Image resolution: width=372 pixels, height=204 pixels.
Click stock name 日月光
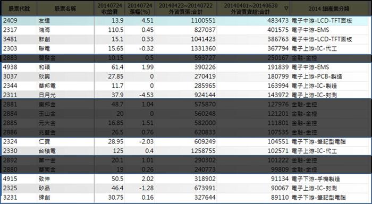point(47,95)
